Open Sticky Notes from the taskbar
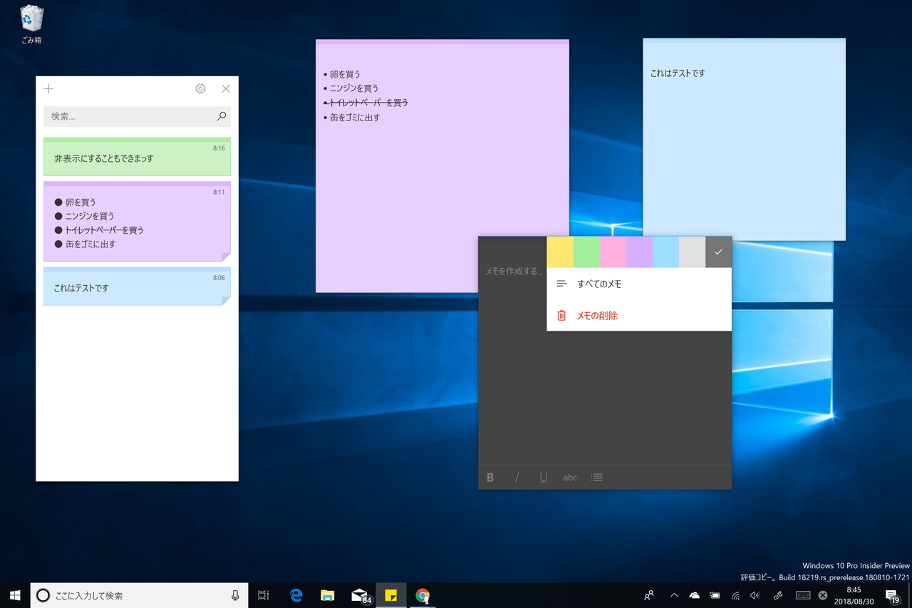The height and width of the screenshot is (608, 912). [x=391, y=595]
